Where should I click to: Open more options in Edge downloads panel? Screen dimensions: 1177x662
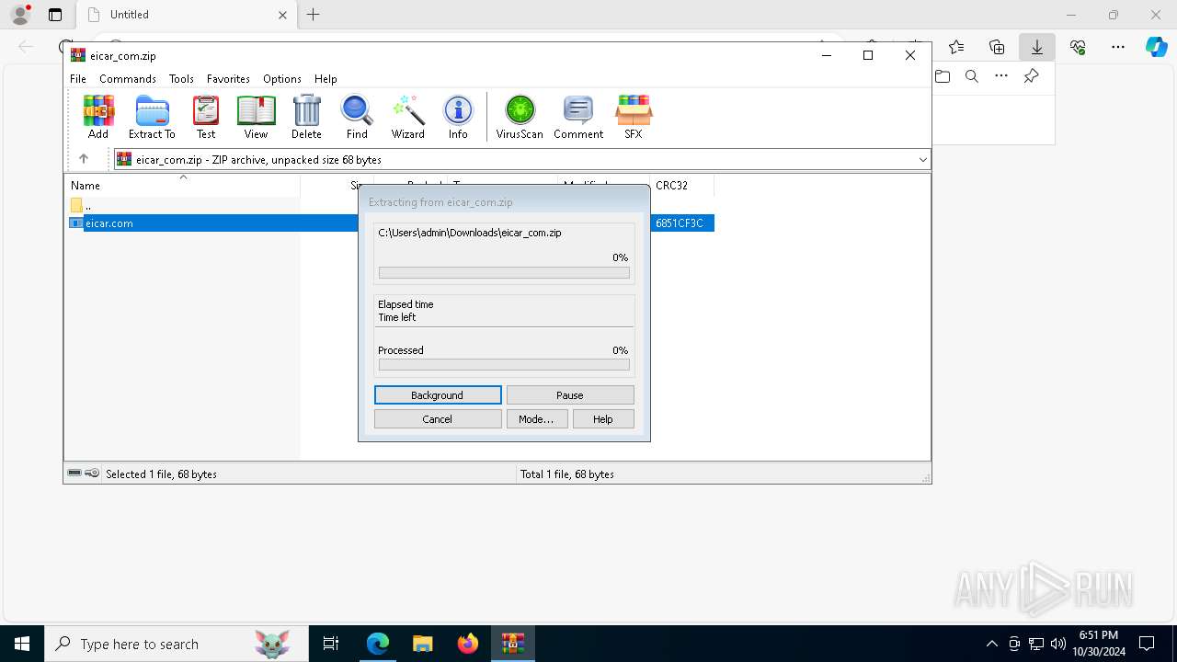pos(1001,76)
